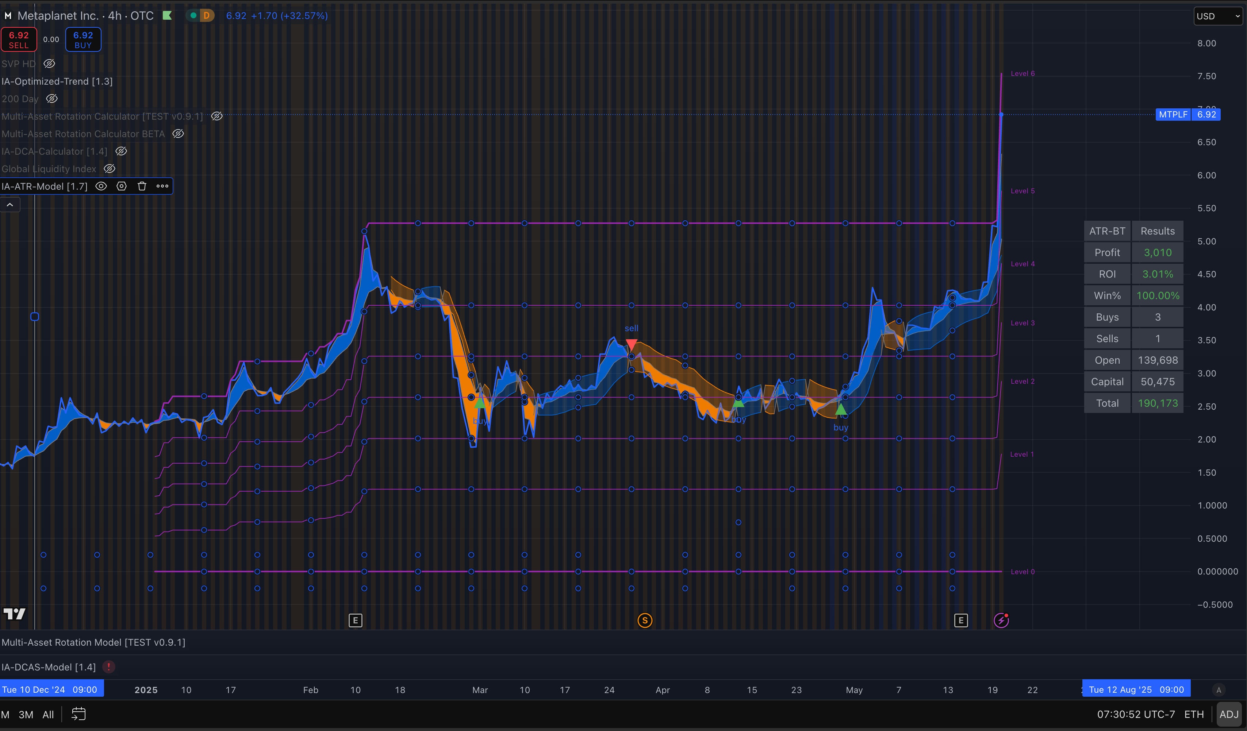Click the green buy arrow near Apr 15
Viewport: 1247px width, 731px height.
point(738,403)
